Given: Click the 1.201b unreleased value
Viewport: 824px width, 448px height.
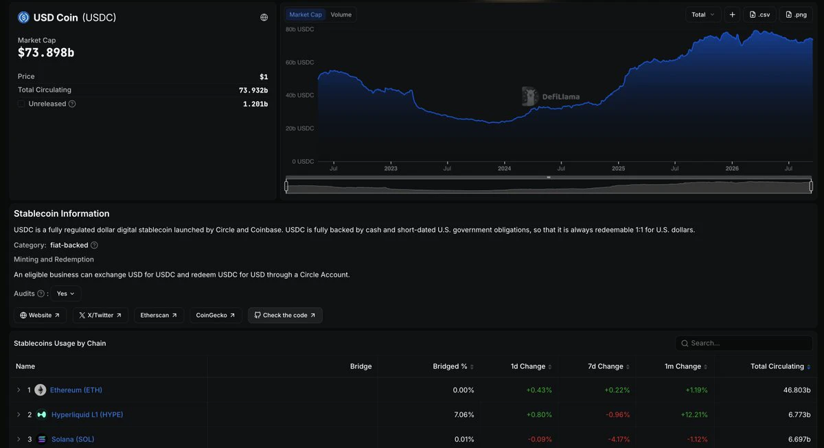Looking at the screenshot, I should click(x=255, y=104).
